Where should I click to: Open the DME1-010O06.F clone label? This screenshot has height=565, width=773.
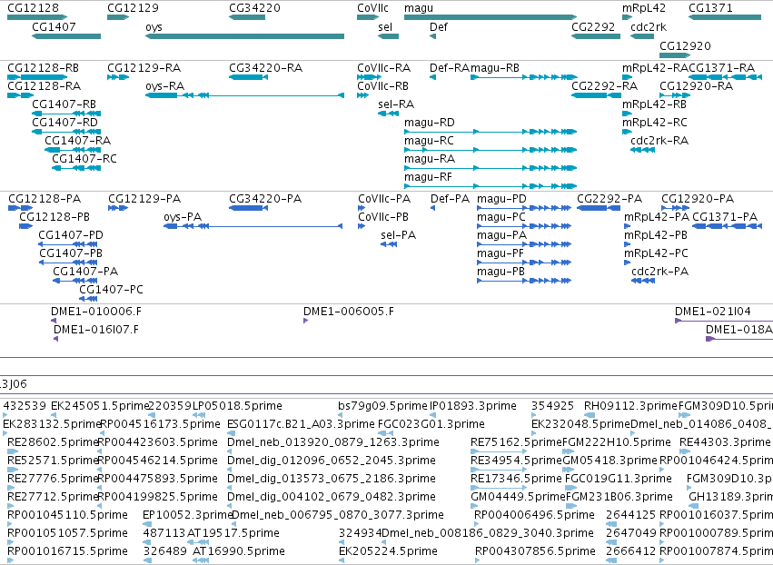pos(96,311)
